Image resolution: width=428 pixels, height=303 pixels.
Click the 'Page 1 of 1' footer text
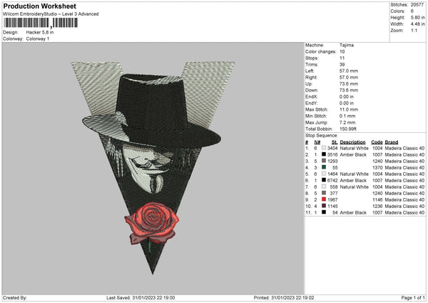pos(413,297)
